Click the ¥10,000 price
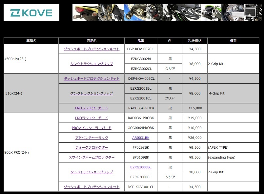 coord(195,128)
